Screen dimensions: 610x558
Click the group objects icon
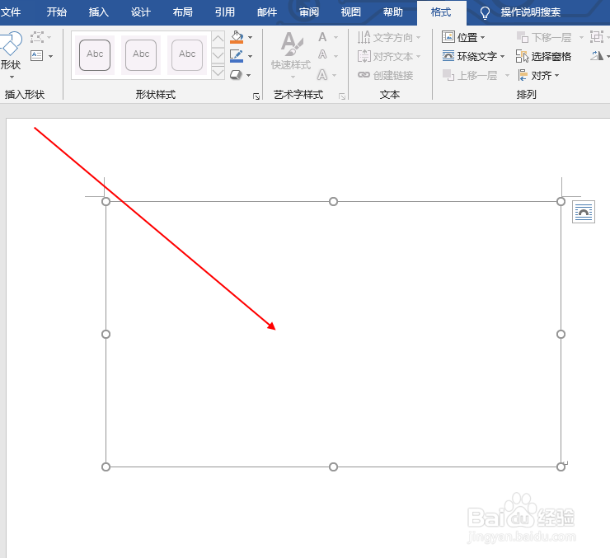[x=596, y=37]
